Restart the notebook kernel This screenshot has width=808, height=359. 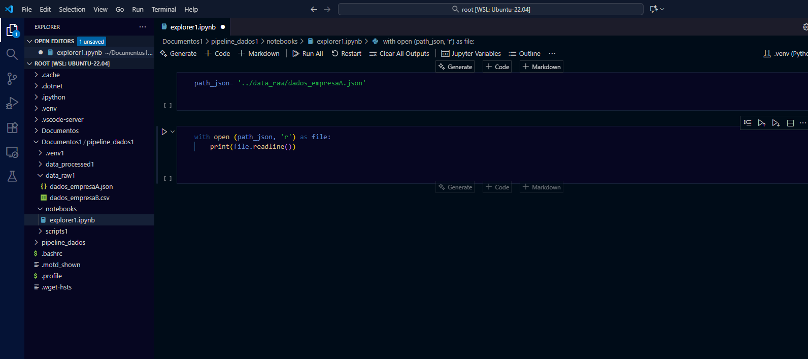346,53
